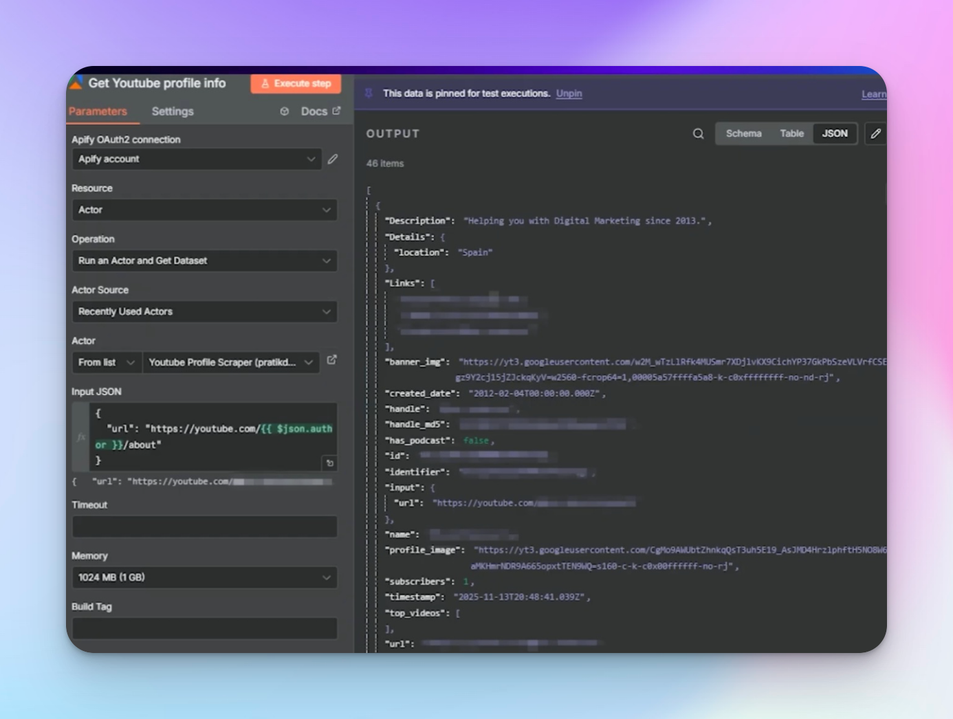Collapse the "Details" JSON object

(x=443, y=237)
